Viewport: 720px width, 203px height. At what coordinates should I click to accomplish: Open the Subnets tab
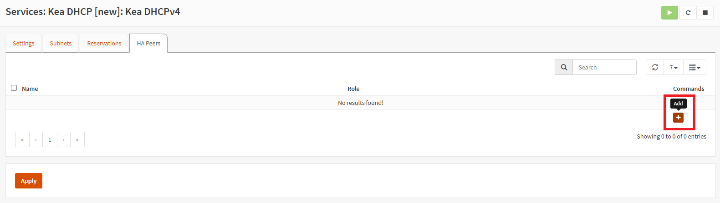pos(61,43)
